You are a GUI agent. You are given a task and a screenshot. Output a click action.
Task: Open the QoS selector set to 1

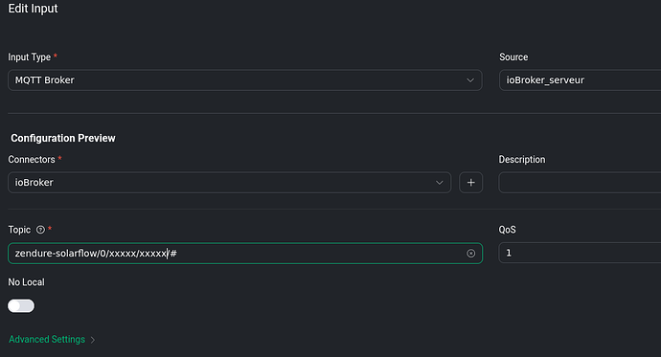580,253
